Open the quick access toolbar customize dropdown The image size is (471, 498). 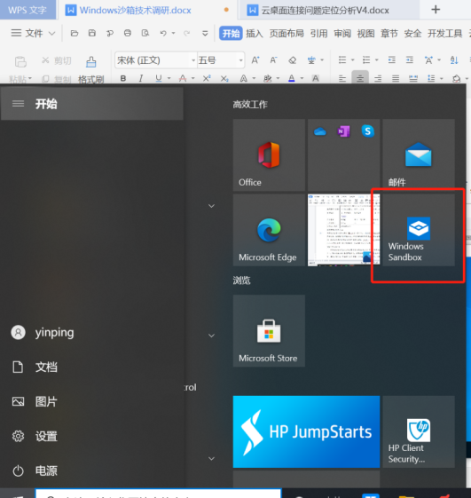205,33
